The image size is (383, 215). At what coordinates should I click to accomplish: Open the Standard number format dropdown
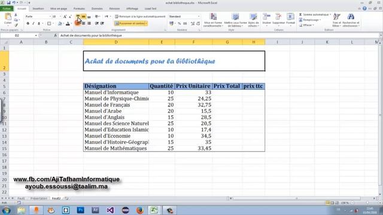tap(199, 16)
